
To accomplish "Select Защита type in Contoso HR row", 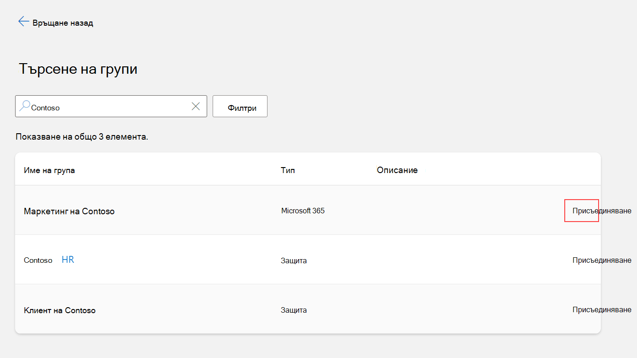I will point(294,260).
